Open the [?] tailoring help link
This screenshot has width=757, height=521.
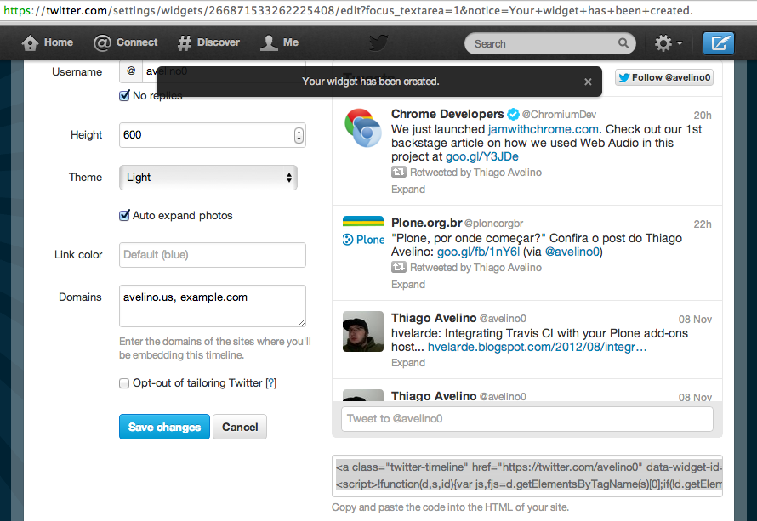[x=270, y=383]
